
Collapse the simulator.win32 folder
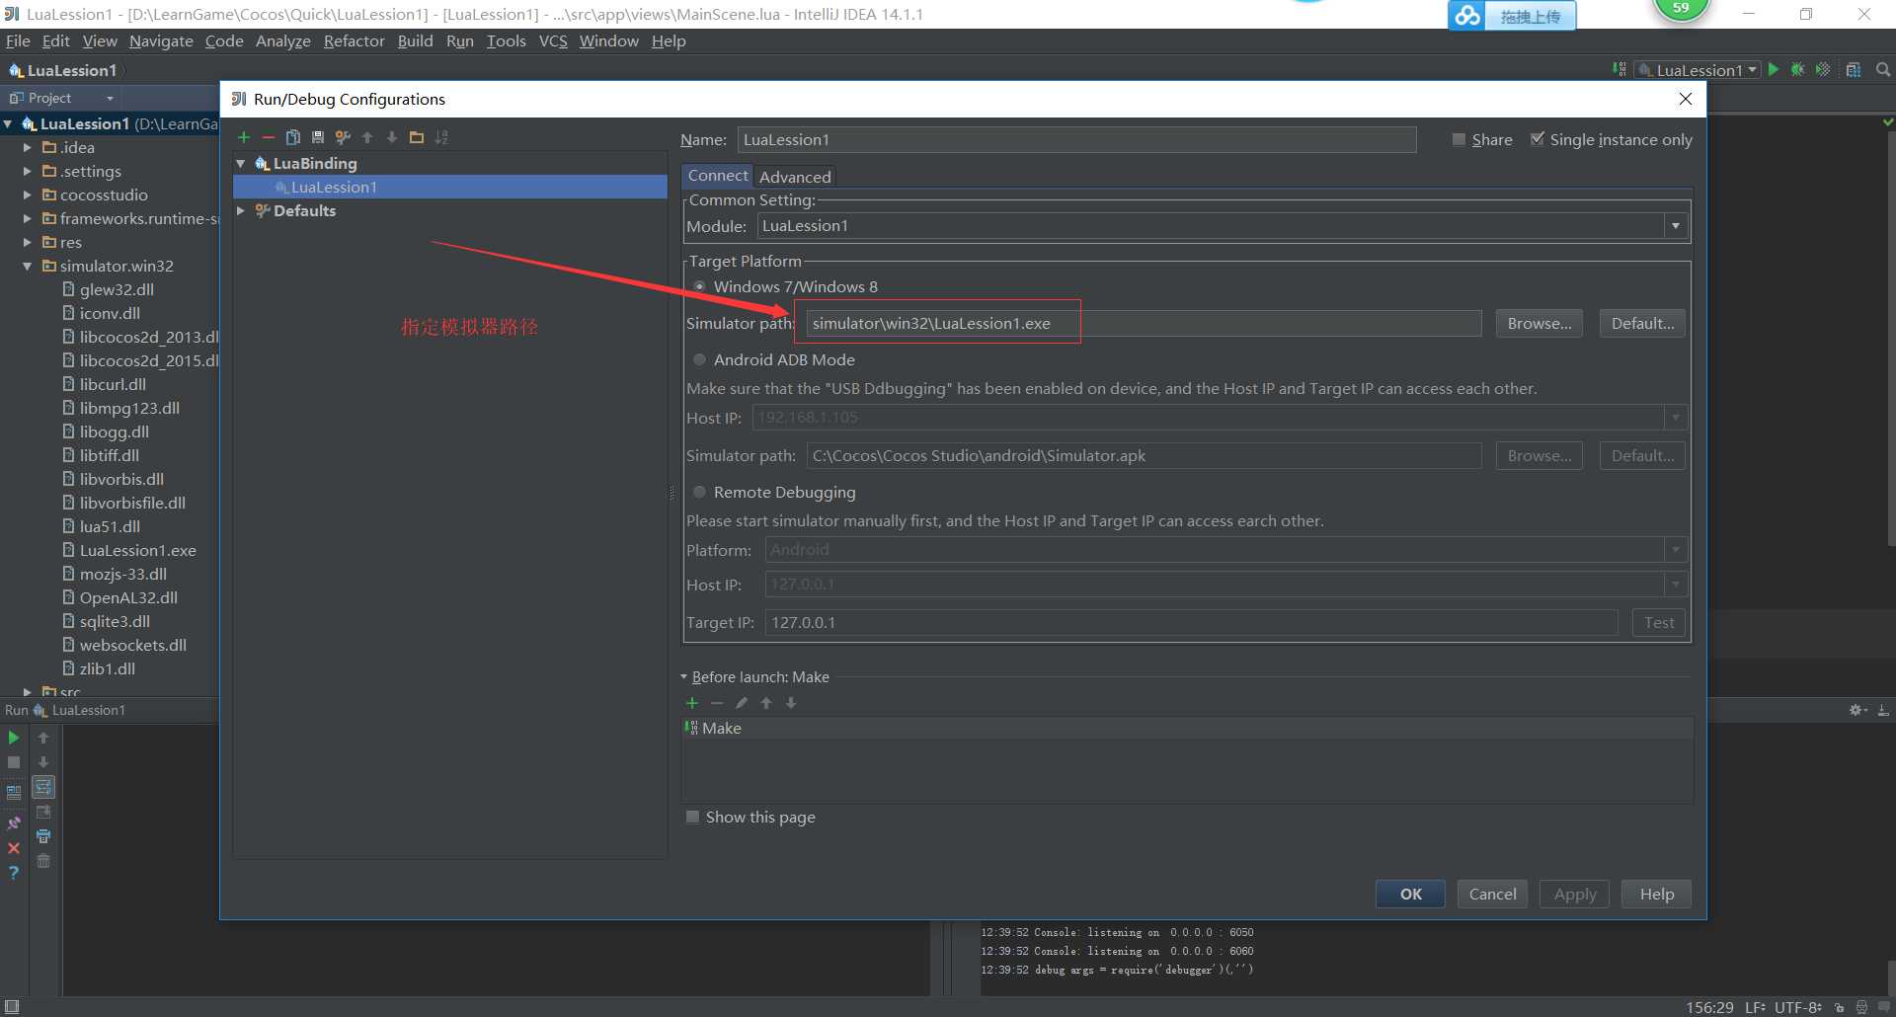28,266
